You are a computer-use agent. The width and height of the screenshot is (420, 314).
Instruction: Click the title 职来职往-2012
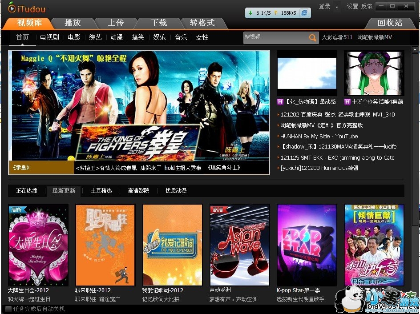click(93, 290)
